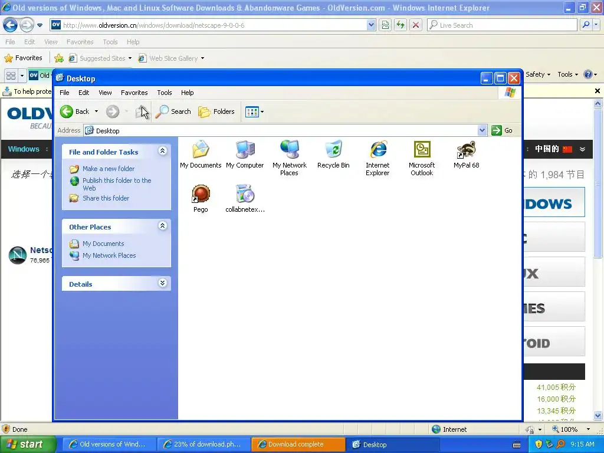604x453 pixels.
Task: Open the Suggested Sites dropdown
Action: (x=130, y=58)
